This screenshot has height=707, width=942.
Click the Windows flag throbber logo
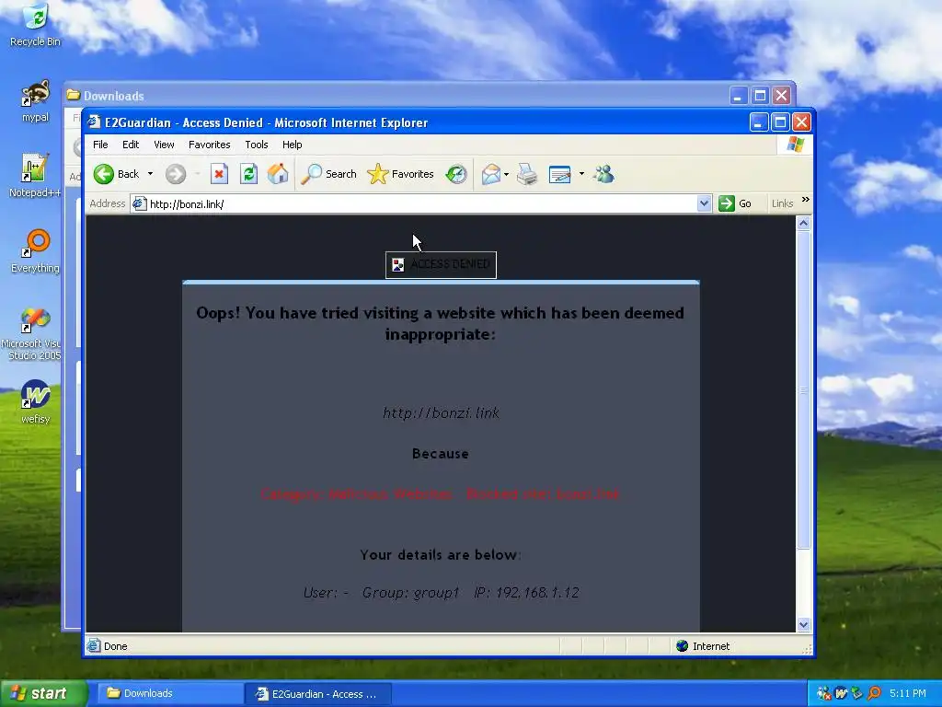click(796, 145)
